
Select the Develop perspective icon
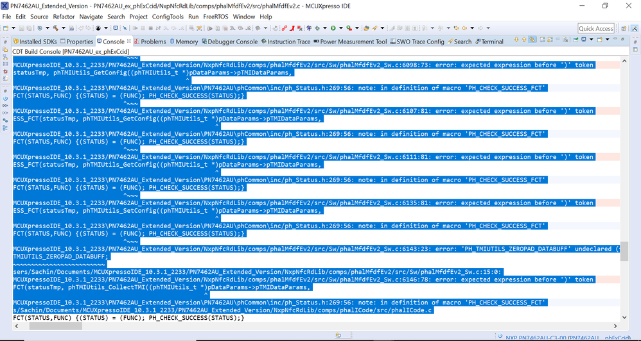pyautogui.click(x=635, y=29)
